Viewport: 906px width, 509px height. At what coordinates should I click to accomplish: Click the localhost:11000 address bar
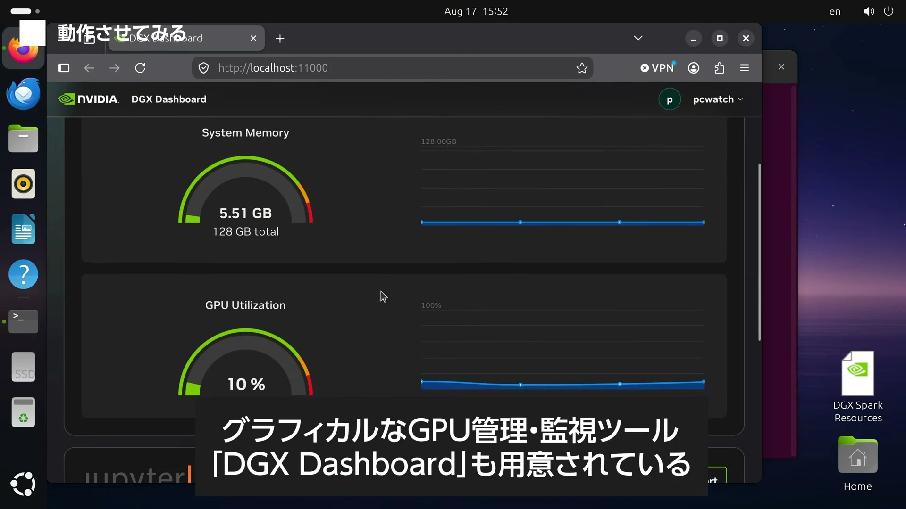[392, 68]
